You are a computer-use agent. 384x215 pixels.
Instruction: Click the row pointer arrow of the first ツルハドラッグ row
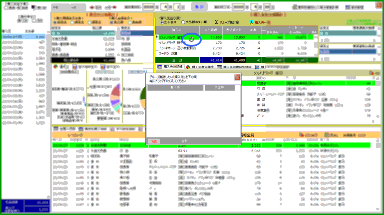pos(157,37)
